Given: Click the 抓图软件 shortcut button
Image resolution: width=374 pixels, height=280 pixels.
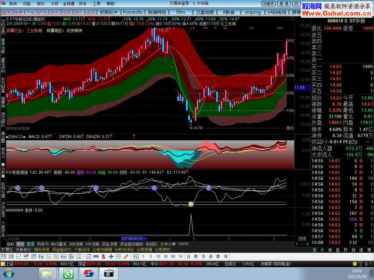Looking at the screenshot, I should pos(109,12).
